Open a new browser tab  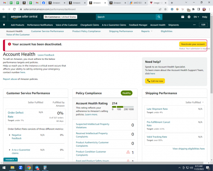pos(172,3)
